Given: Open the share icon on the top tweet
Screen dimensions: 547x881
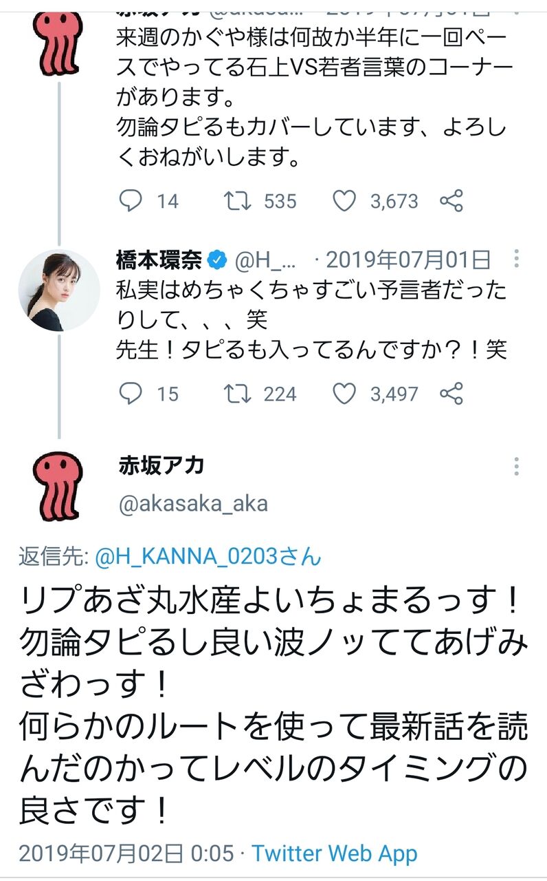Looking at the screenshot, I should (450, 201).
